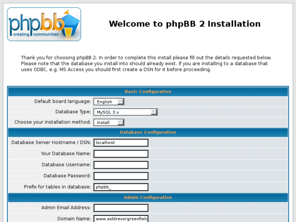Click the Welcome to phpBB 2 Installation heading
Viewport: 296px width, 222px height.
[184, 24]
